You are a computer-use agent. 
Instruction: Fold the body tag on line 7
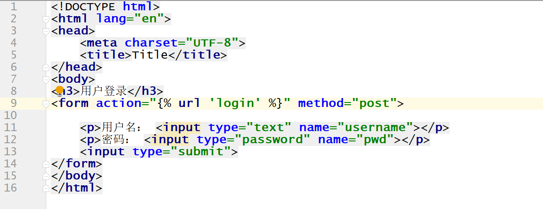45,80
